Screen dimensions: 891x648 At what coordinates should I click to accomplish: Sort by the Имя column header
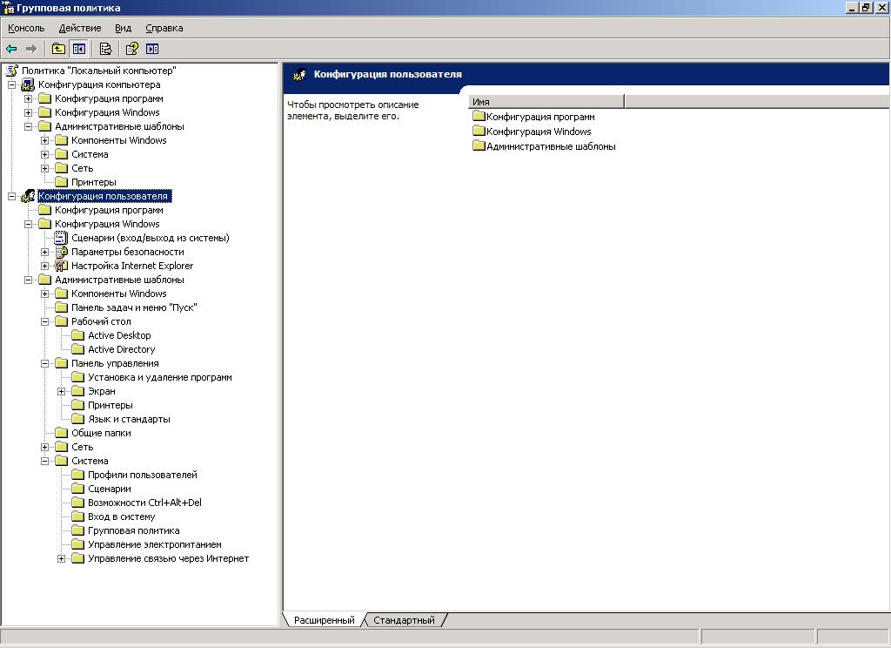[546, 102]
